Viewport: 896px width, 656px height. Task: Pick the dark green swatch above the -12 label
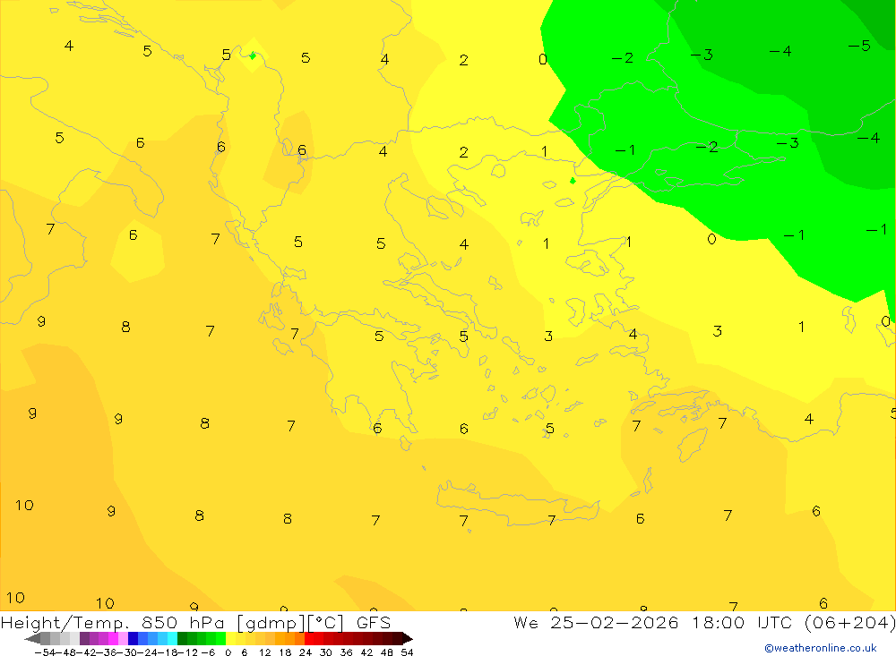pos(182,639)
